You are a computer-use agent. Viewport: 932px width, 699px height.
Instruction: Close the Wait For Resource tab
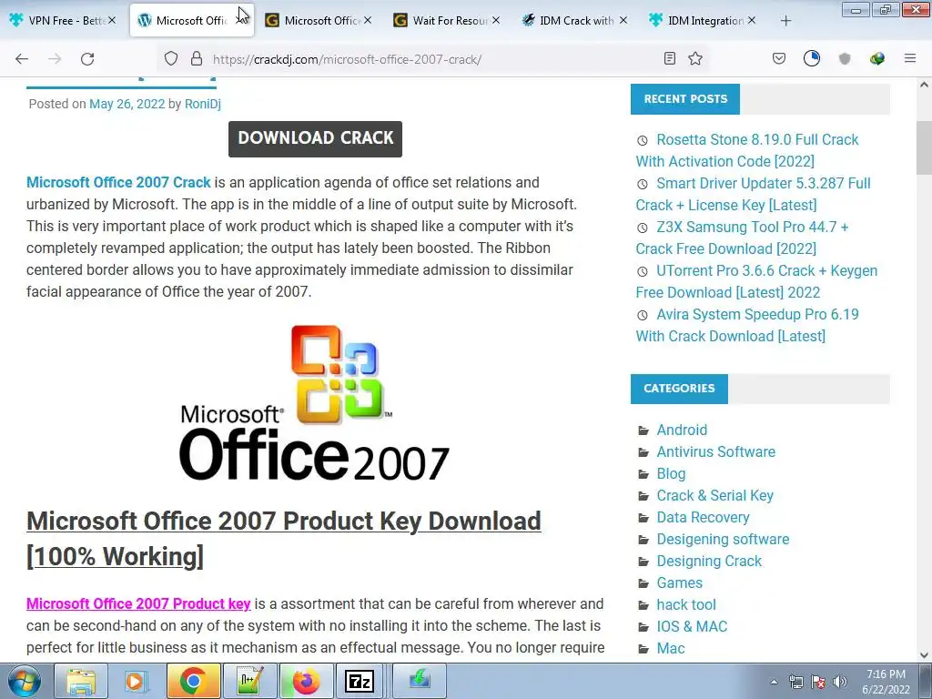(x=496, y=20)
